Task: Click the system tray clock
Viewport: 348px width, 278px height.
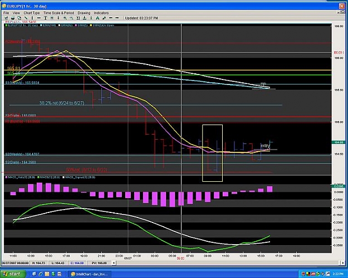Action: coord(339,274)
